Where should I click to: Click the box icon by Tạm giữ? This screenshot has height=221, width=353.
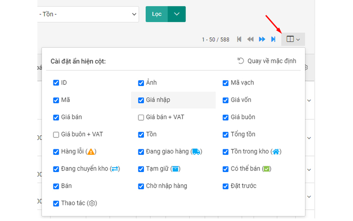pos(175,169)
